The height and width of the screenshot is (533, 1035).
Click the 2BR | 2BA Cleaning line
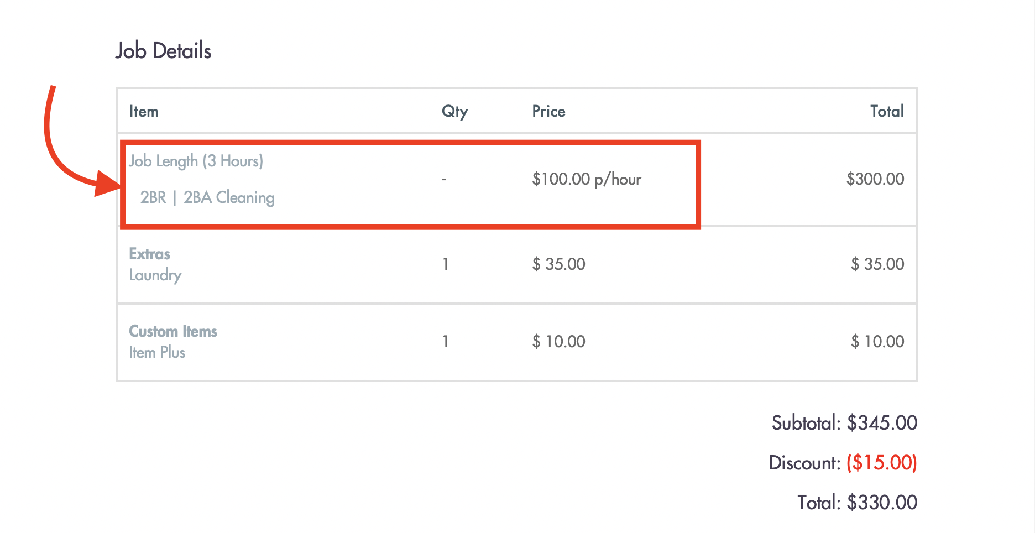[x=207, y=197]
